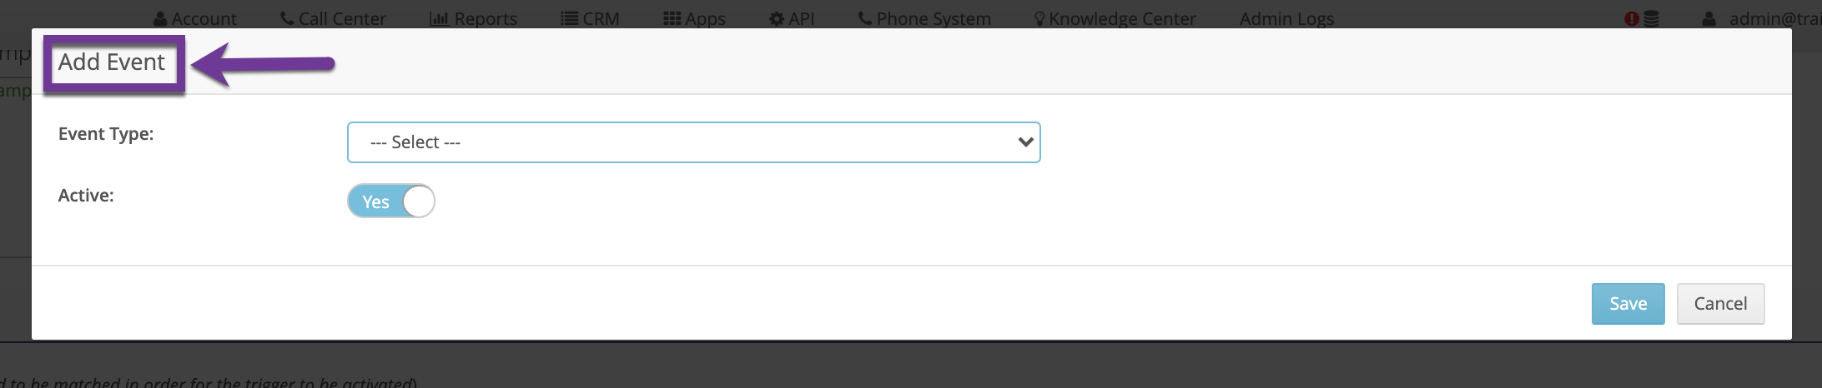Open the Admin Logs menu
The height and width of the screenshot is (388, 1822).
tap(1286, 18)
